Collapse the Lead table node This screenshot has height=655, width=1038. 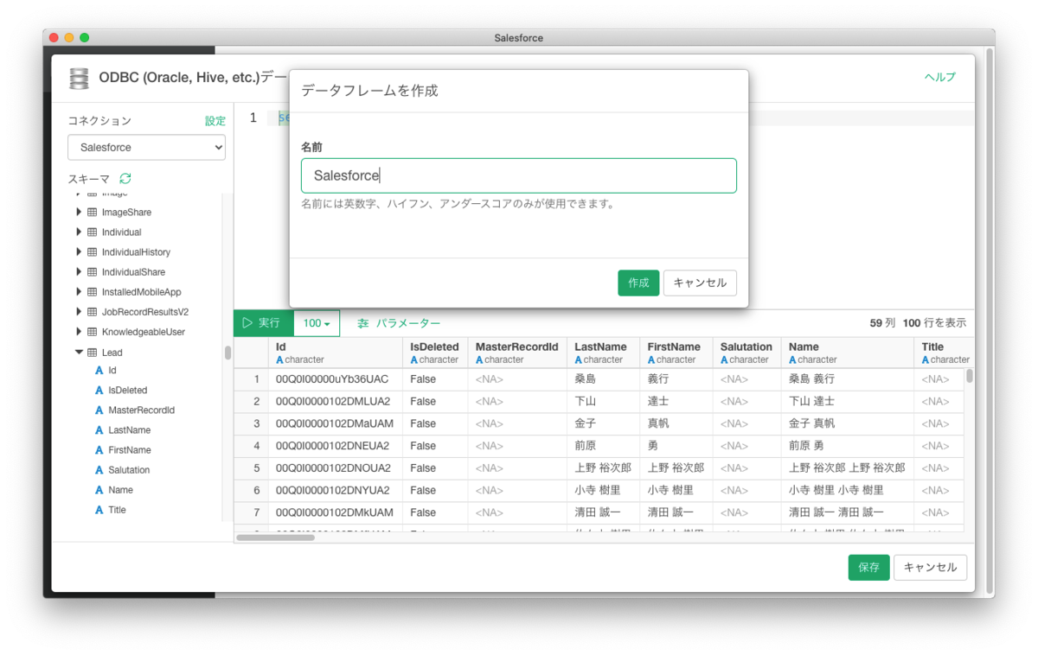[x=79, y=353]
